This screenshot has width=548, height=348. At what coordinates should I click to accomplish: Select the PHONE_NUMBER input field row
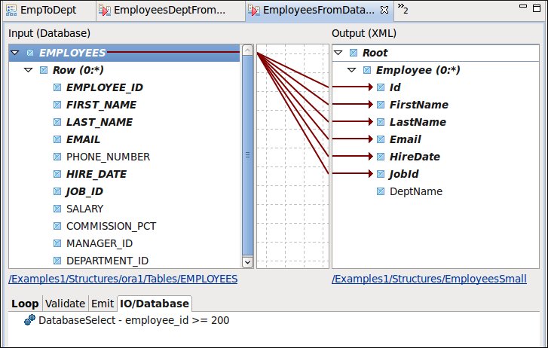tap(108, 157)
